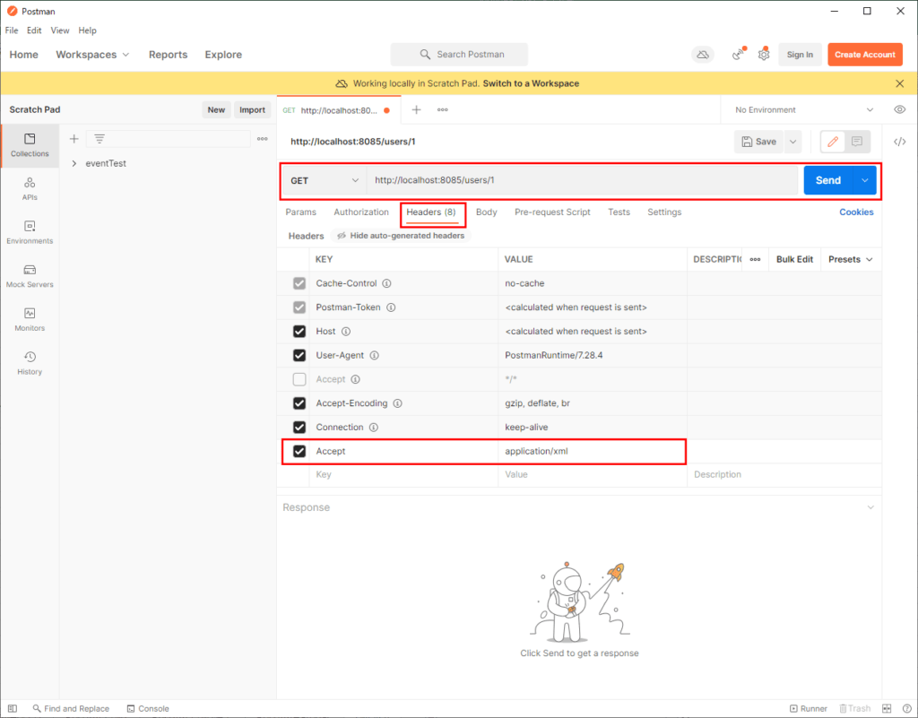
Task: Create new collection with plus icon
Action: 74,139
